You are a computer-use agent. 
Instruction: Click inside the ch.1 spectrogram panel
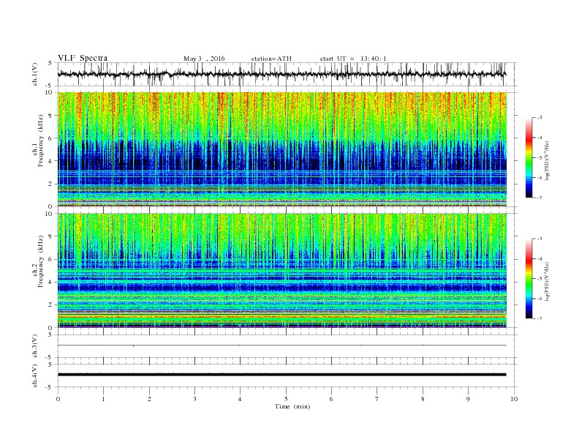(281, 149)
